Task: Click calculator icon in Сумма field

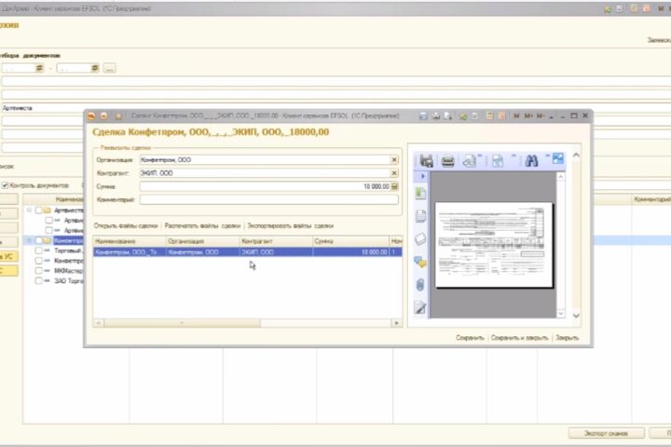Action: (394, 186)
